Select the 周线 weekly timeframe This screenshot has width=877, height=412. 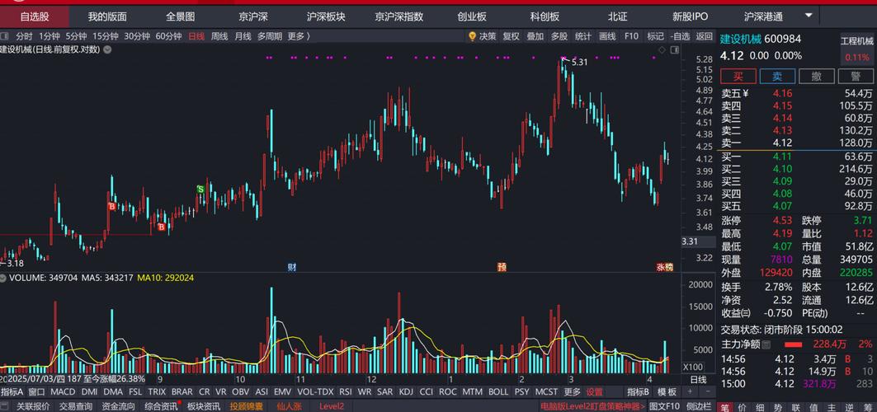click(x=219, y=36)
